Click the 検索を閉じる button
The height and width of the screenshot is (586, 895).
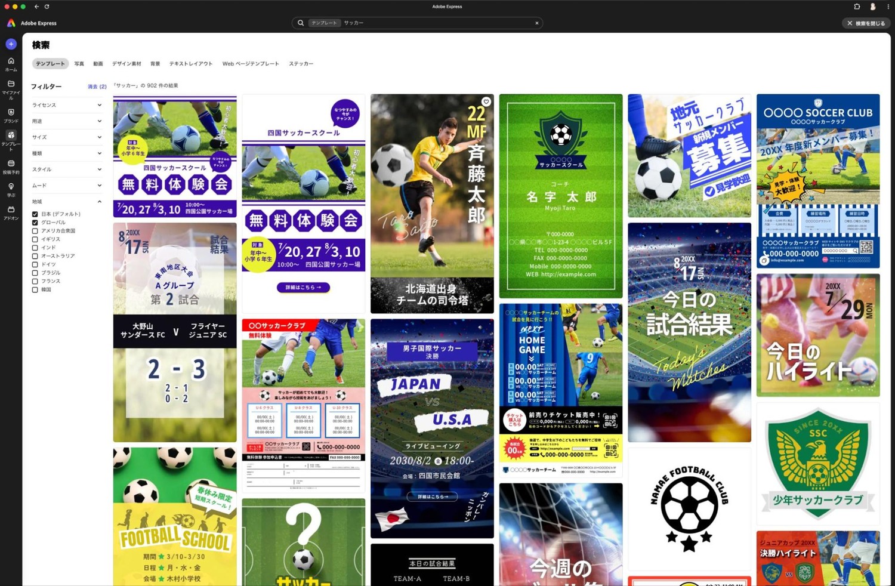pyautogui.click(x=866, y=23)
